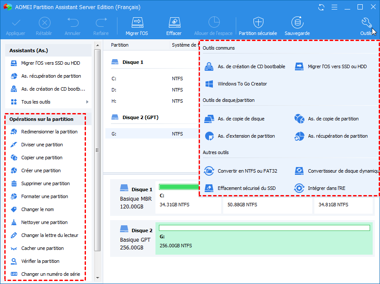The image size is (380, 284).
Task: Choose Changer un numéro de série
Action: [45, 274]
